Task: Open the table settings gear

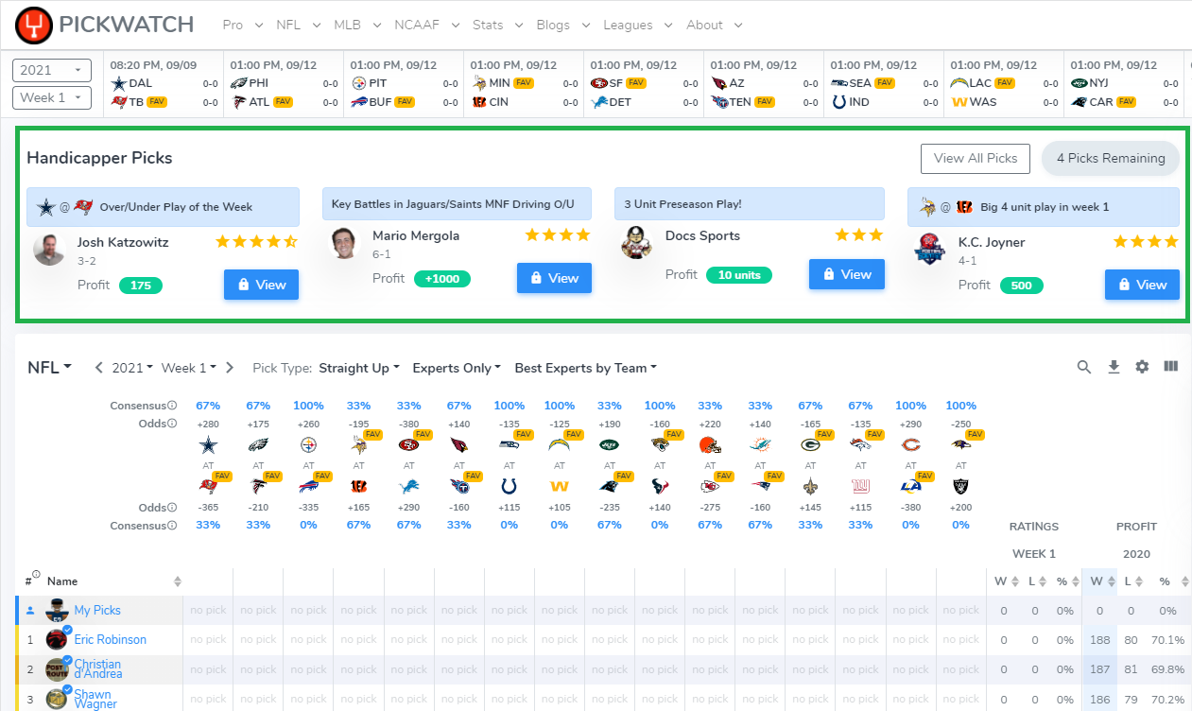Action: point(1142,367)
